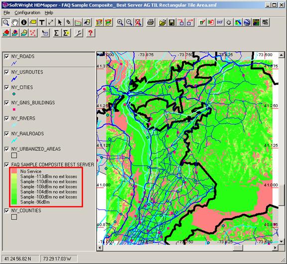Click the Sigma with yellow note icon
Image resolution: width=287 pixels, height=264 pixels.
tap(66, 33)
